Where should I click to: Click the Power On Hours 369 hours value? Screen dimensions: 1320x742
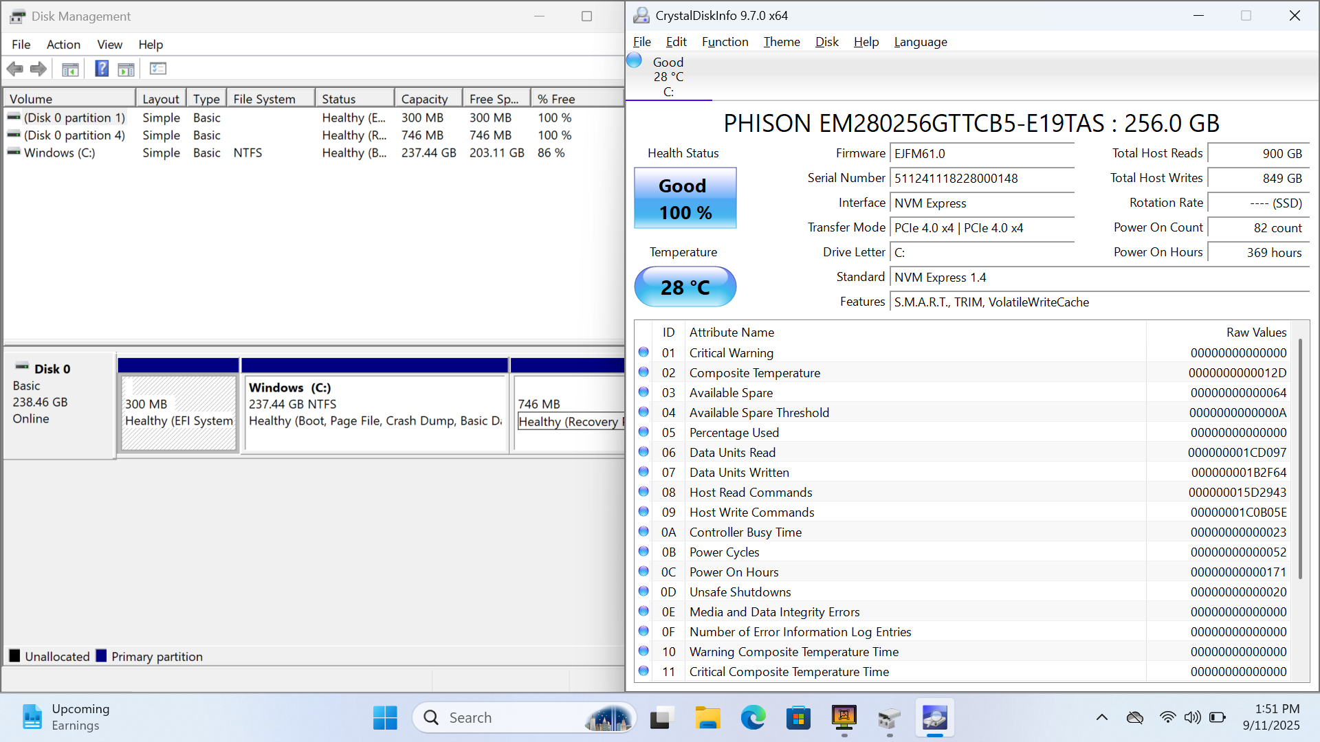pyautogui.click(x=1258, y=252)
